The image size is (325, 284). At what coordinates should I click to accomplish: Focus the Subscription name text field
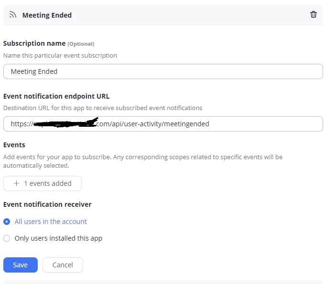point(163,71)
